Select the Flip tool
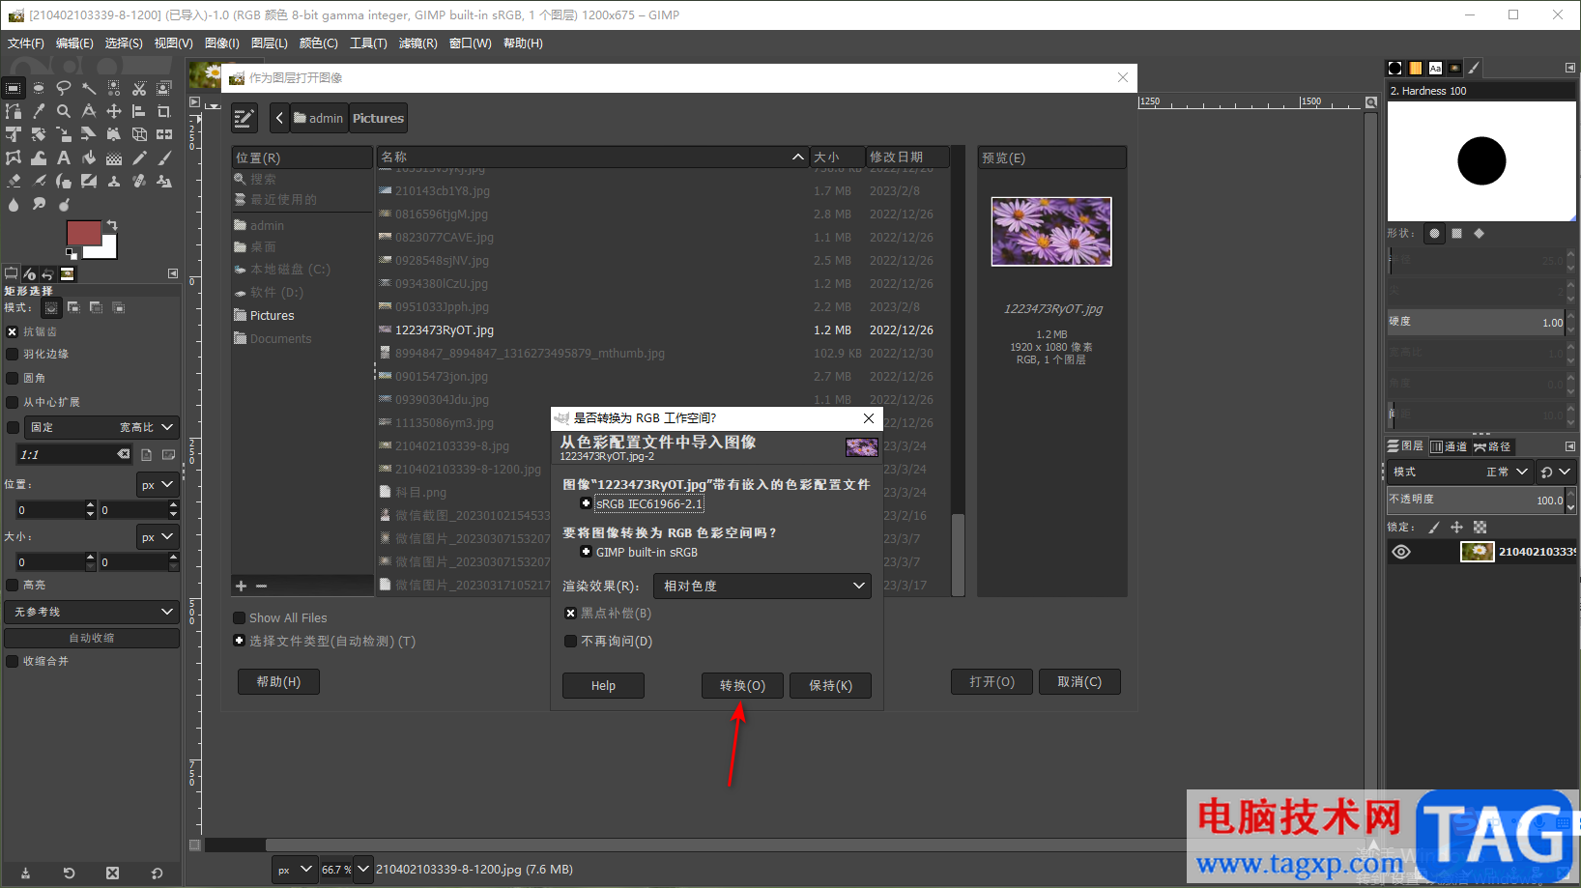 pos(164,134)
